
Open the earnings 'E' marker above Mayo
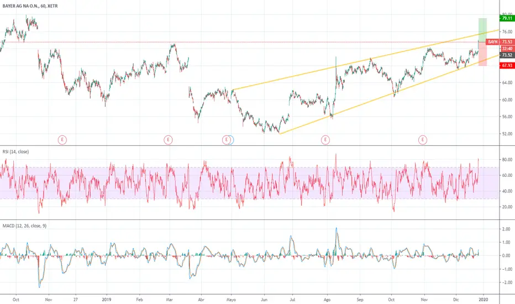(x=226, y=140)
